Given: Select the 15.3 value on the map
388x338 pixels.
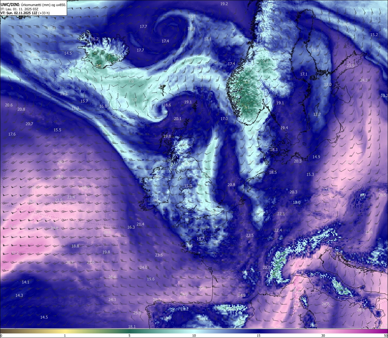Looking at the screenshot, I should click(x=310, y=174).
